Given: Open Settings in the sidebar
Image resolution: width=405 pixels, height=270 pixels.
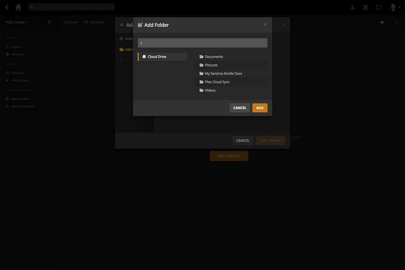Looking at the screenshot, I should 17,54.
